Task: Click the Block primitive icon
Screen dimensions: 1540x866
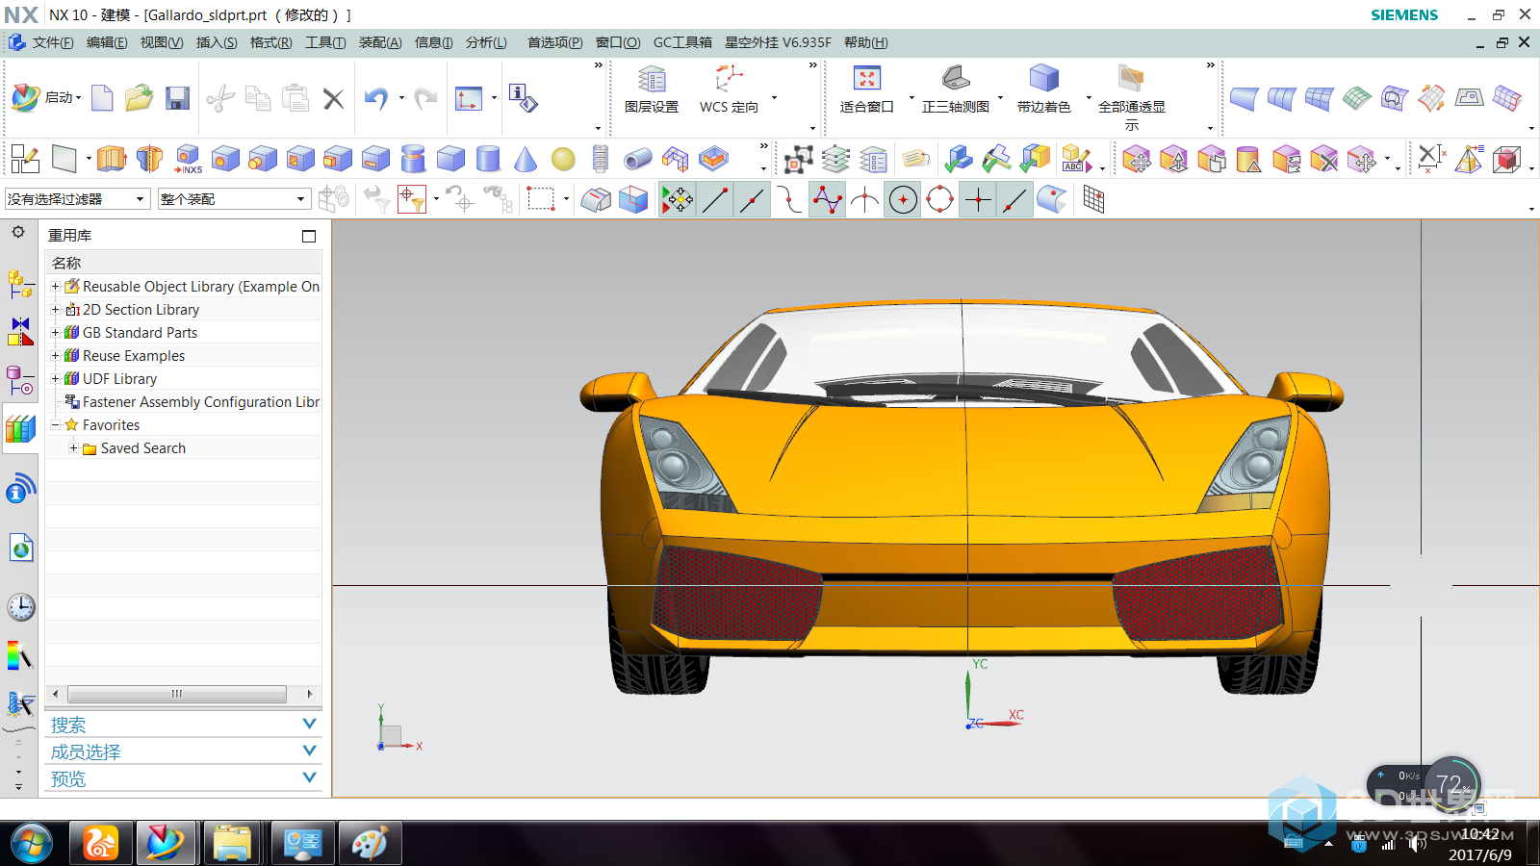Action: 450,159
